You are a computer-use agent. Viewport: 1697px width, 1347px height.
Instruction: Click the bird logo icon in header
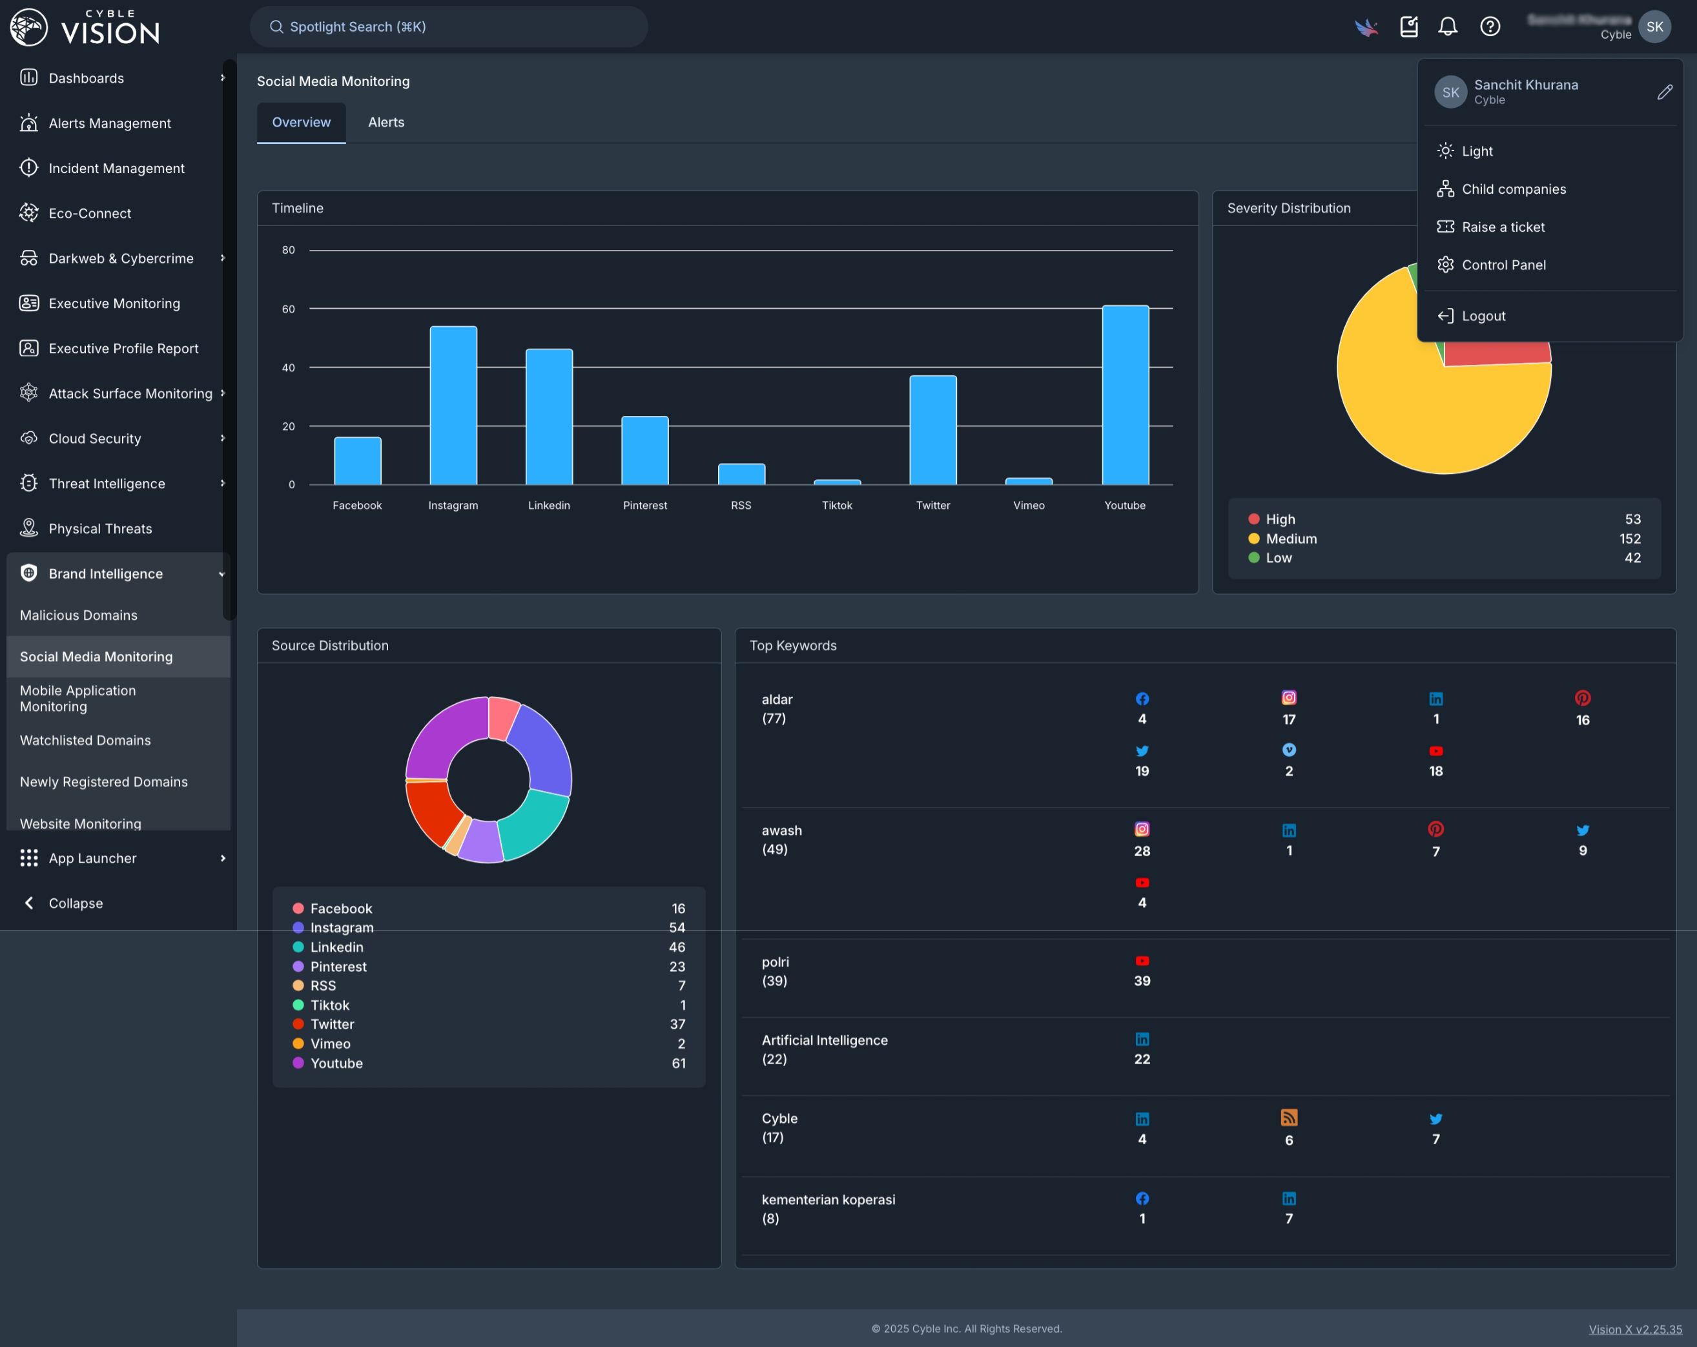tap(1366, 28)
